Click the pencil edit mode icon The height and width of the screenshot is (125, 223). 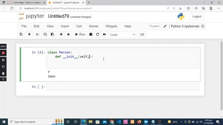coord(165,26)
